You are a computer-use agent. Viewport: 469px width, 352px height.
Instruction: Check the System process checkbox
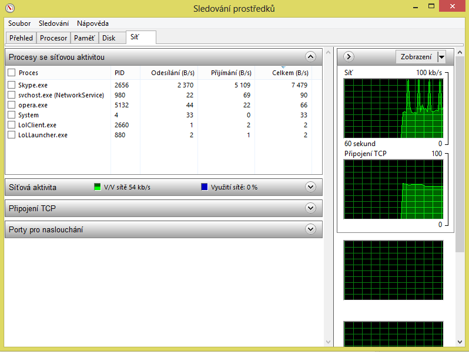(11, 115)
